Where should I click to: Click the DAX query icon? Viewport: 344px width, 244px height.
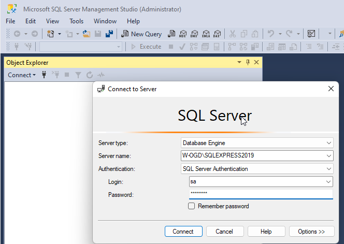217,34
